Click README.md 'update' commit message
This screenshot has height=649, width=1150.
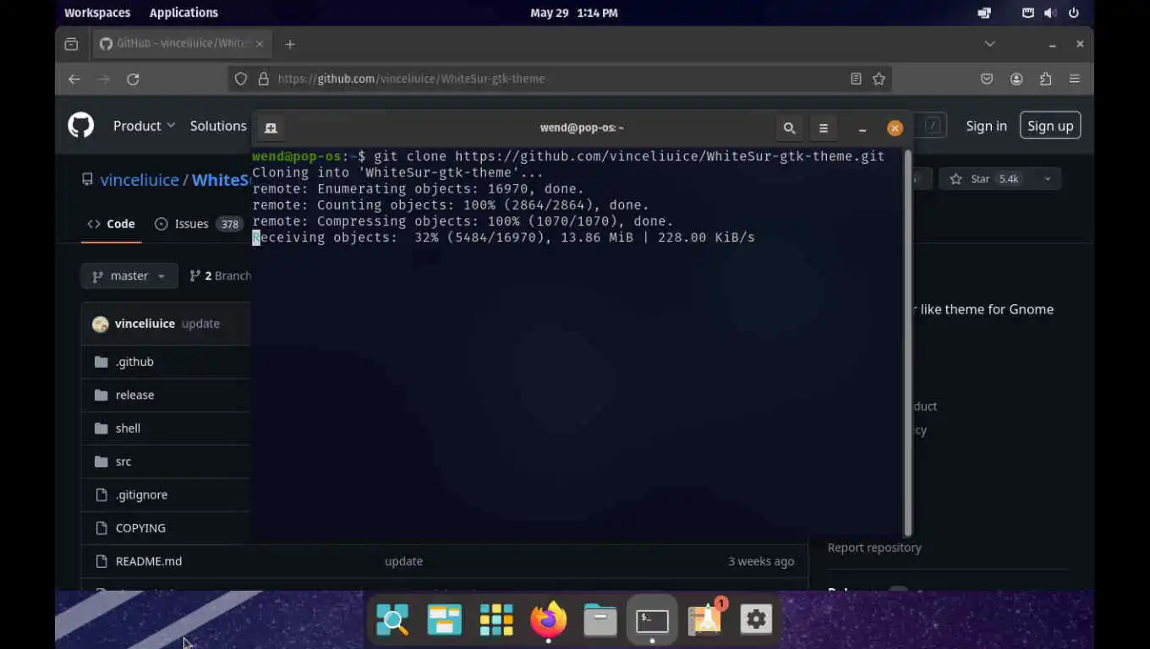tap(403, 561)
